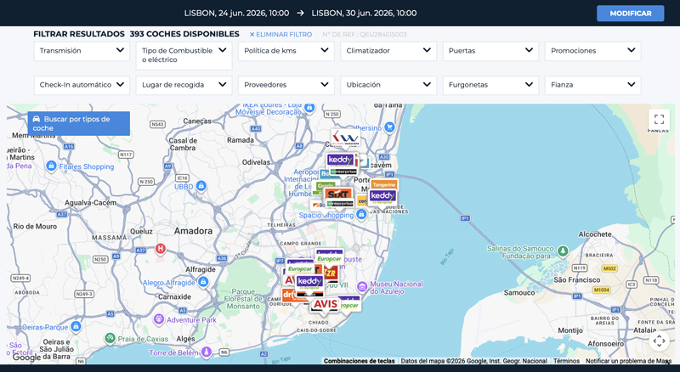Expand the Transmisión filter dropdown
Screen dimensions: 680x372
pyautogui.click(x=82, y=51)
